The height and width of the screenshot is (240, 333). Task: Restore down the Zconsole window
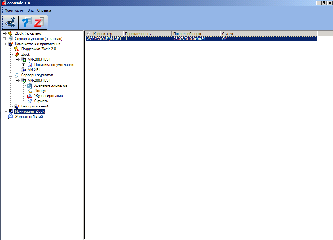(324, 3)
